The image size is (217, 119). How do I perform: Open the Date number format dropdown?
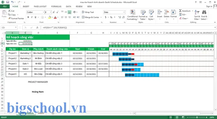[124, 12]
